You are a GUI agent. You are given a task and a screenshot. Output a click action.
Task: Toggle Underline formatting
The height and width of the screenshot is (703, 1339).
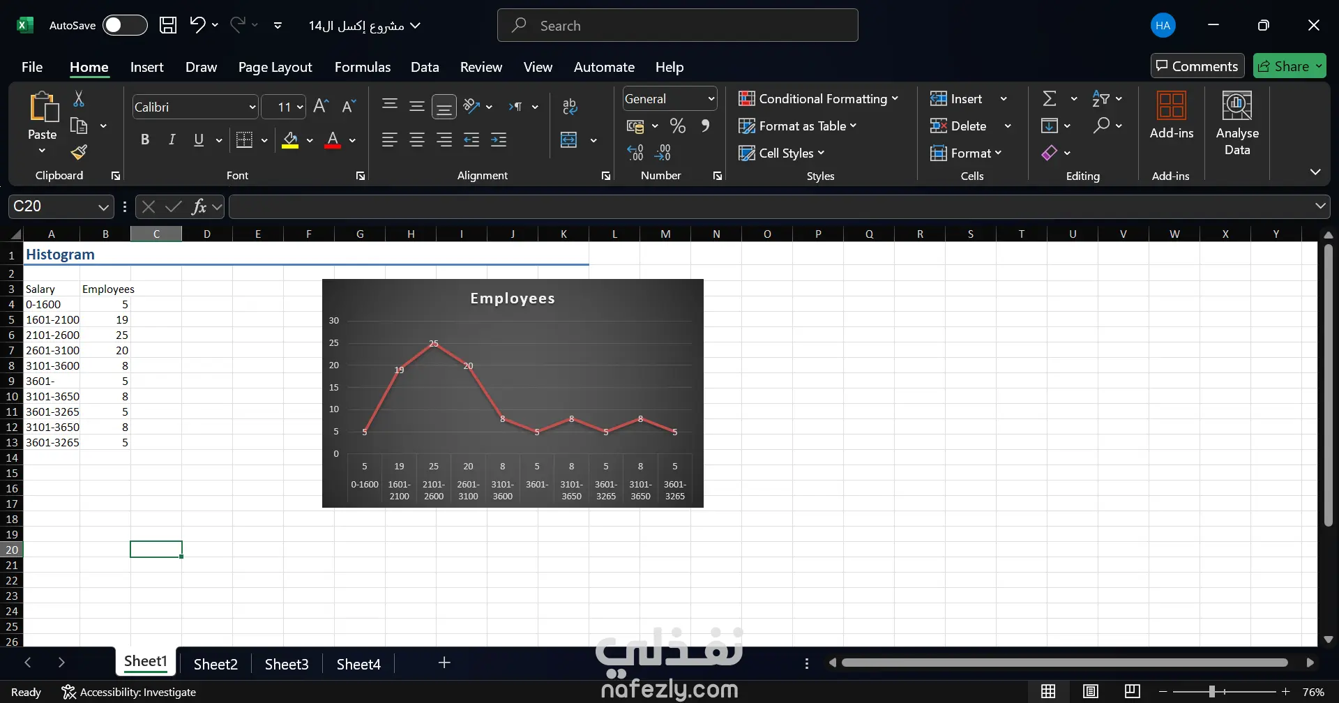[x=199, y=140]
